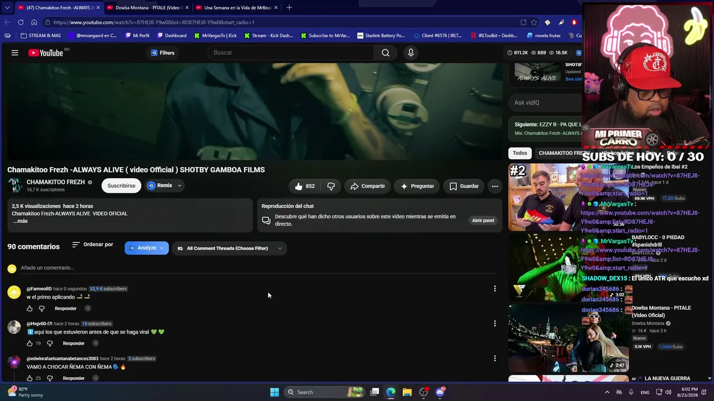Screen dimensions: 714x401
Task: Subscribe to CHAMAKITOO FREZH channel
Action: tap(121, 186)
